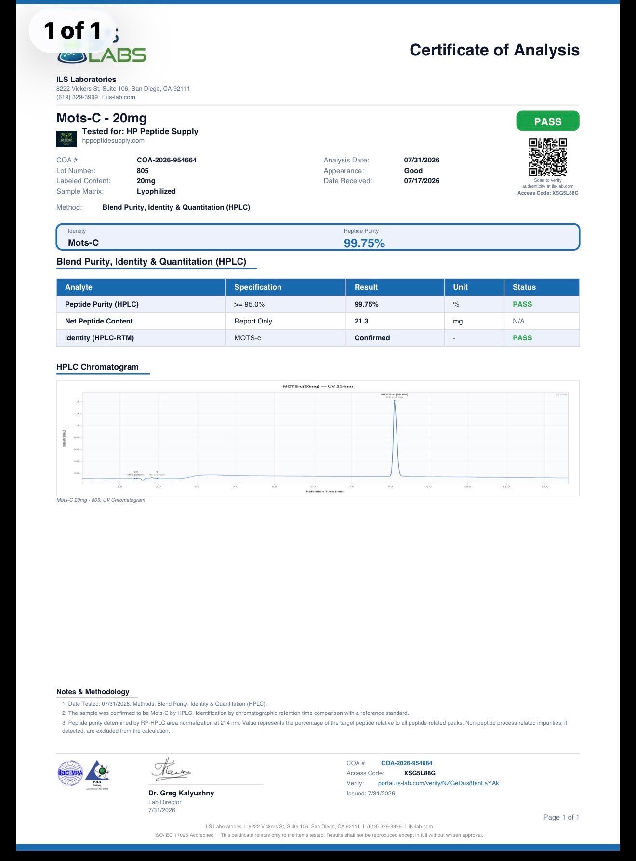Open the ils-lab.com link in header address
636x861 pixels.
click(x=121, y=97)
